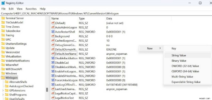Select the DisableLockWork... value
The height and width of the screenshot is (100, 212).
pyautogui.click(x=66, y=67)
